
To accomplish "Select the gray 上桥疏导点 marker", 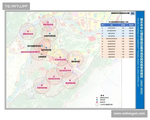I will click(x=41, y=54).
